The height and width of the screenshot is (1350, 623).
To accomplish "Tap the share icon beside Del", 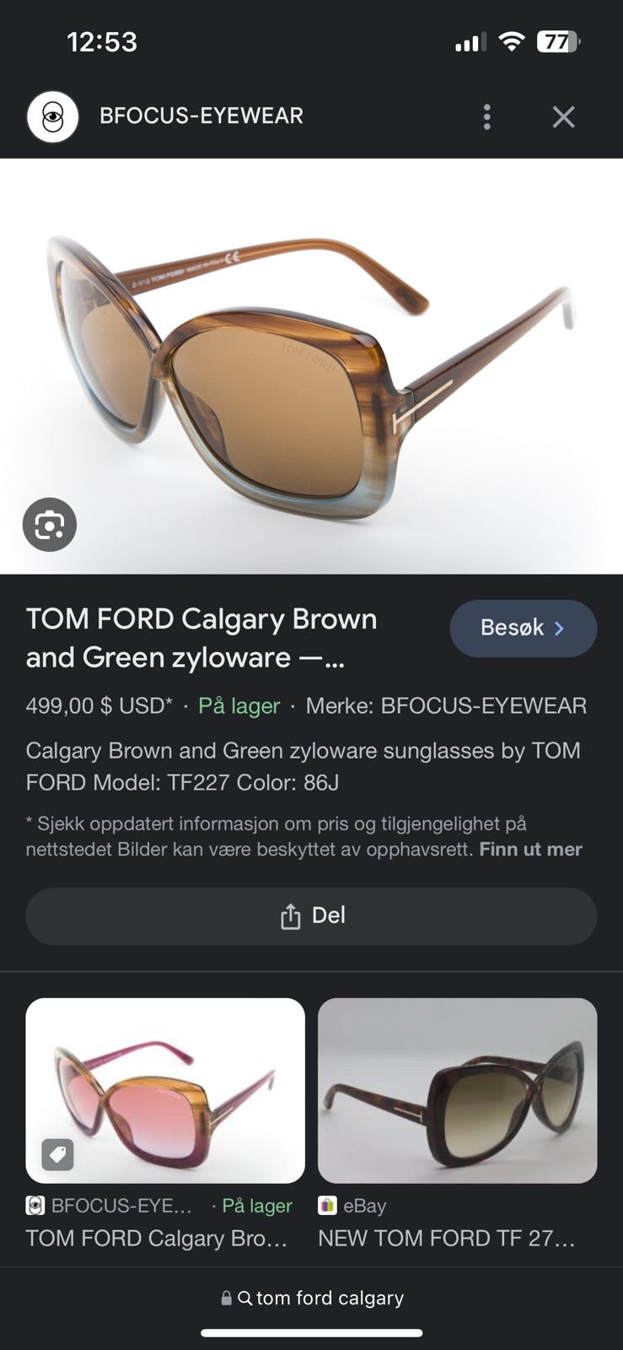I will point(290,916).
